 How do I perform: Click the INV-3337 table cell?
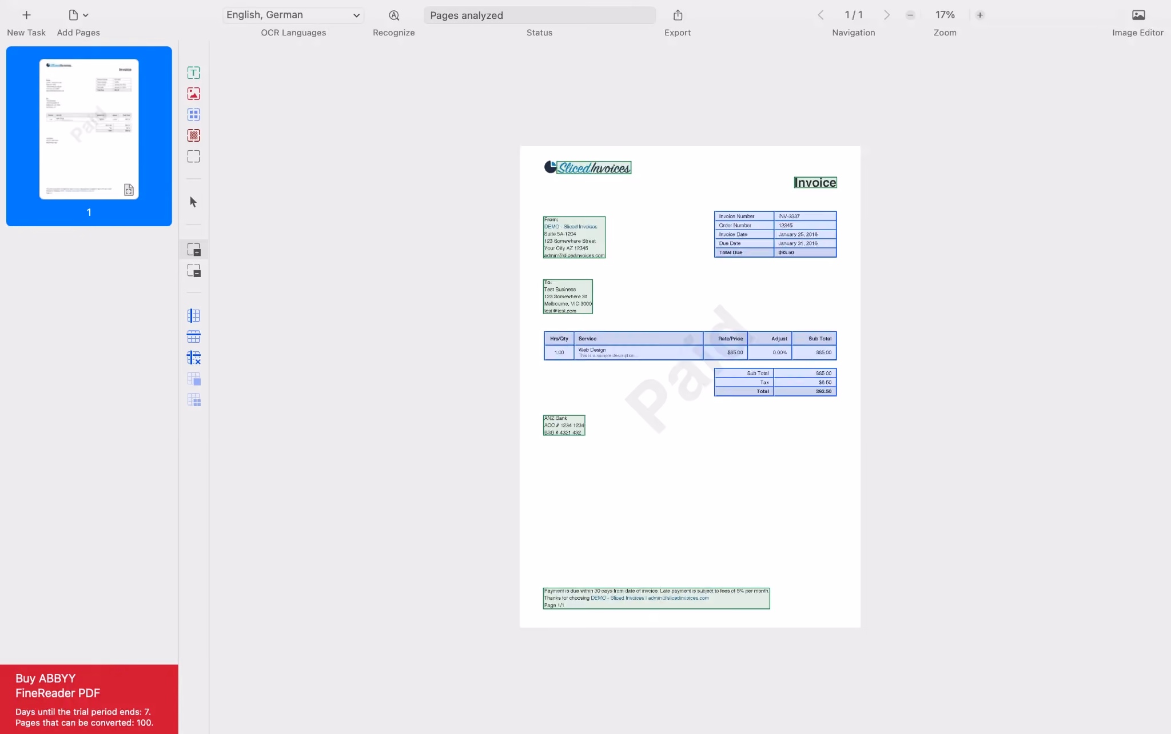(x=805, y=216)
